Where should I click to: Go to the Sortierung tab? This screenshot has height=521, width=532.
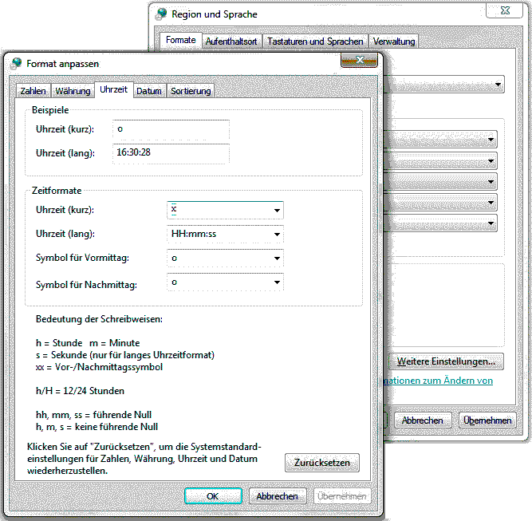pyautogui.click(x=191, y=91)
